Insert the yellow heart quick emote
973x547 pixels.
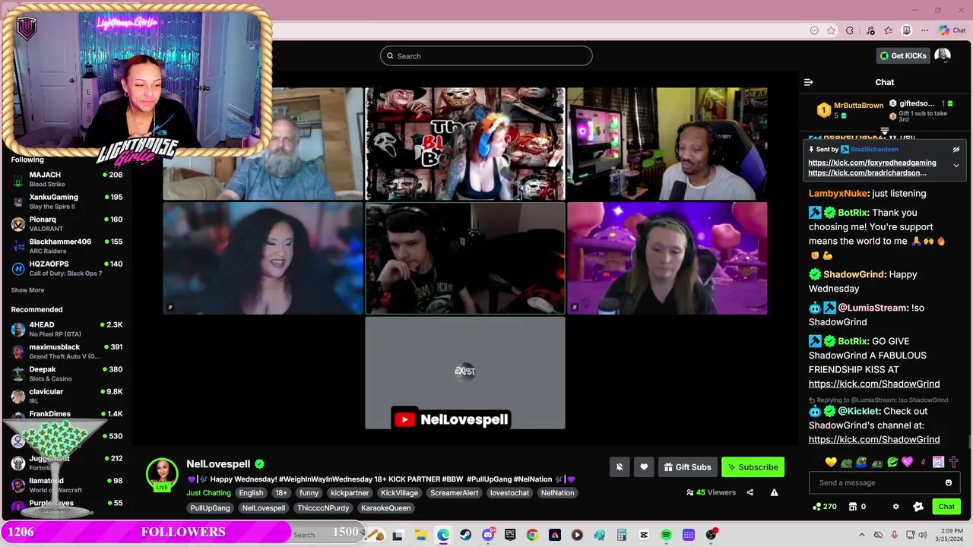click(x=830, y=462)
